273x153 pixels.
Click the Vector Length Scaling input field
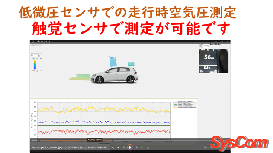(x=34, y=56)
